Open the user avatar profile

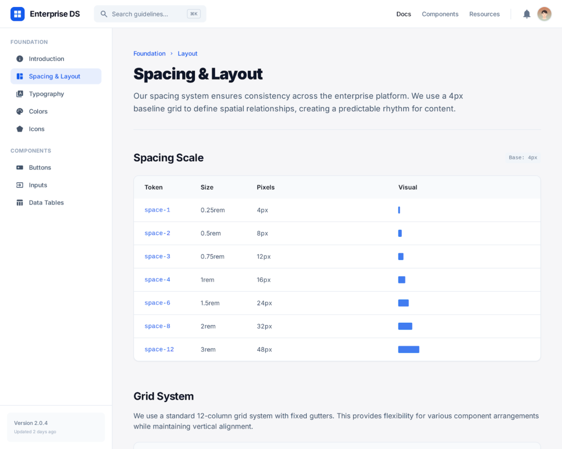544,14
